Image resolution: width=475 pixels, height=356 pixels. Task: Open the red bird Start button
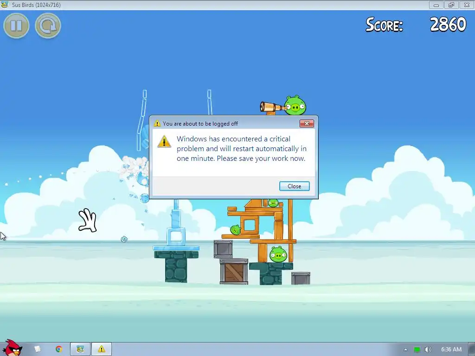(x=12, y=348)
